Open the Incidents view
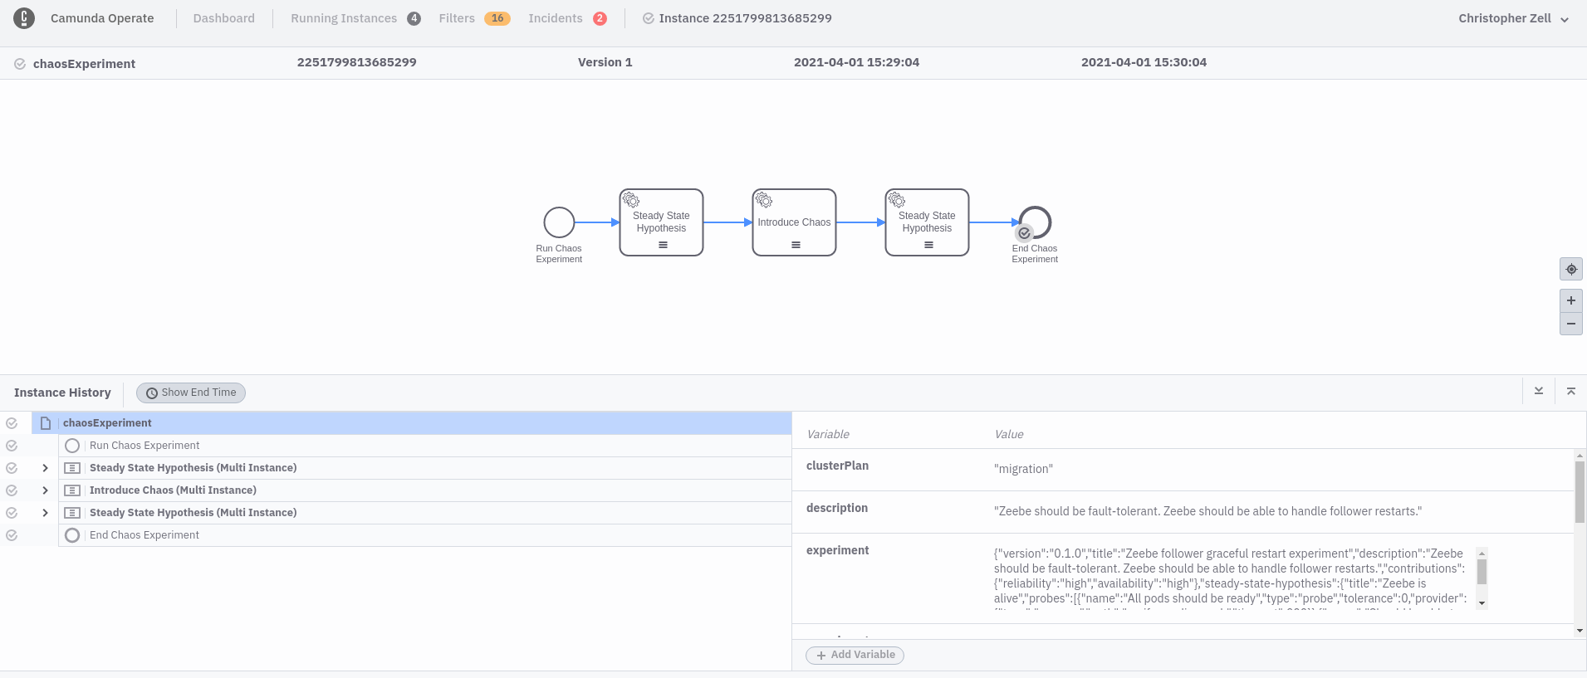Screen dimensions: 1587x678 click(556, 18)
